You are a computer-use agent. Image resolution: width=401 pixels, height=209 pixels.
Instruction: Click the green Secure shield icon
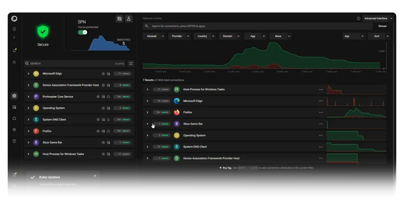pos(43,31)
